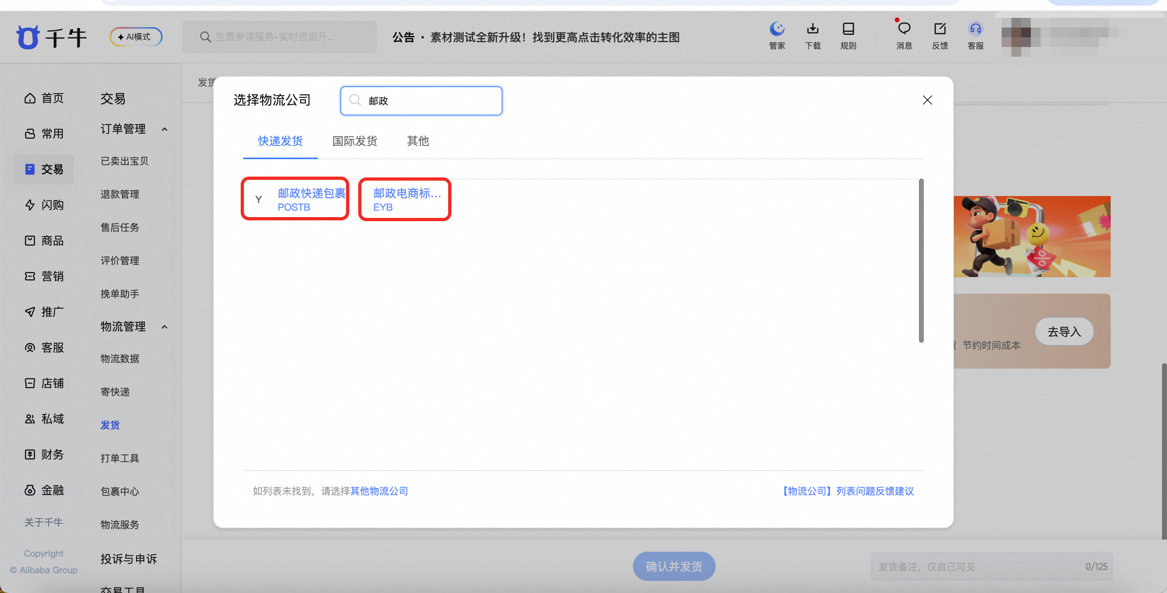
Task: Open 挽单助手 menu item
Action: click(x=120, y=294)
